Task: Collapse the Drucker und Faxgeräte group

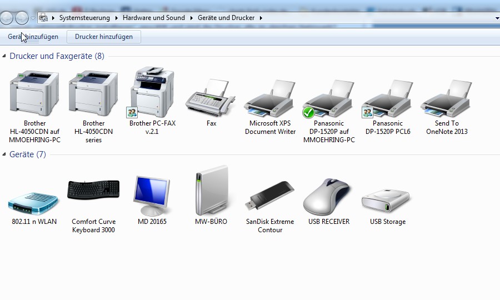Action: [x=4, y=56]
